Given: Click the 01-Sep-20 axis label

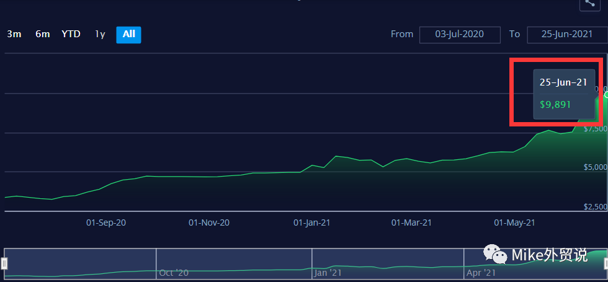Looking at the screenshot, I should (x=106, y=223).
